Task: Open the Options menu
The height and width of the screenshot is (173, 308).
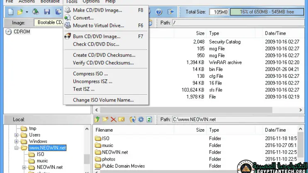Action: (x=91, y=2)
